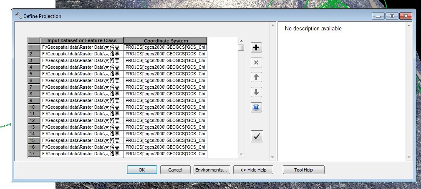The width and height of the screenshot is (421, 189).
Task: Select row number 5 header
Action: pyautogui.click(x=34, y=74)
